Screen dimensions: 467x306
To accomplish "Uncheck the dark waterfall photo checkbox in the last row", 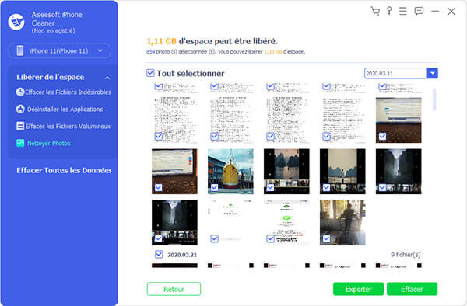I will tap(159, 238).
